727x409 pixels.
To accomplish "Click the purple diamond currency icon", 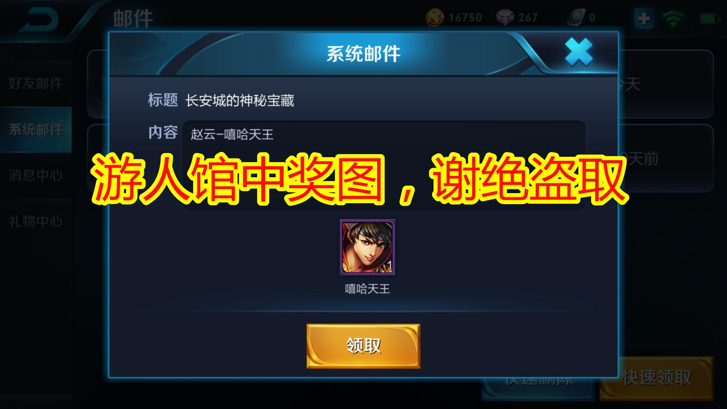I will point(505,18).
